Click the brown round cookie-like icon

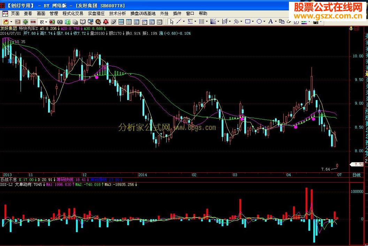[x=98, y=22]
